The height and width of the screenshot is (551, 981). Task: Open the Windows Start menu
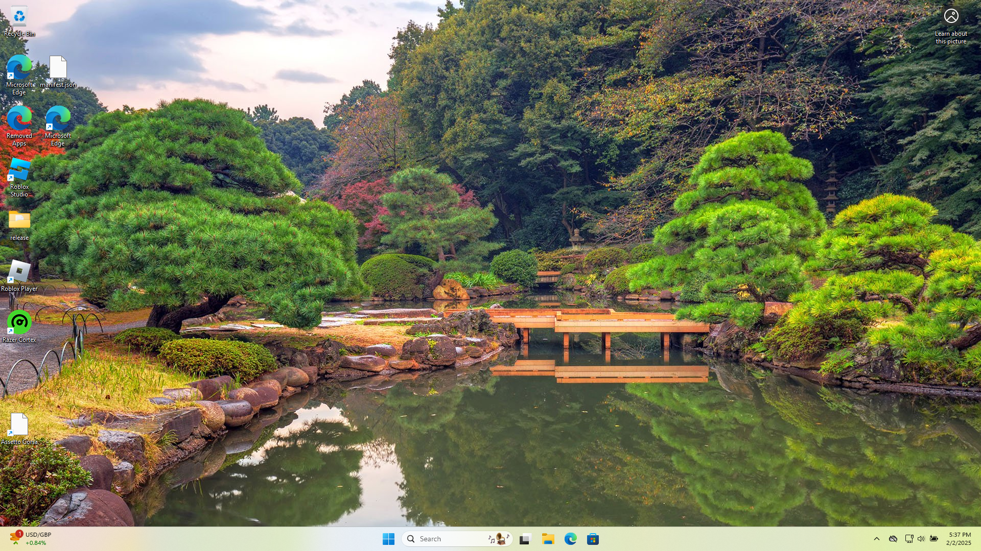[x=388, y=539]
